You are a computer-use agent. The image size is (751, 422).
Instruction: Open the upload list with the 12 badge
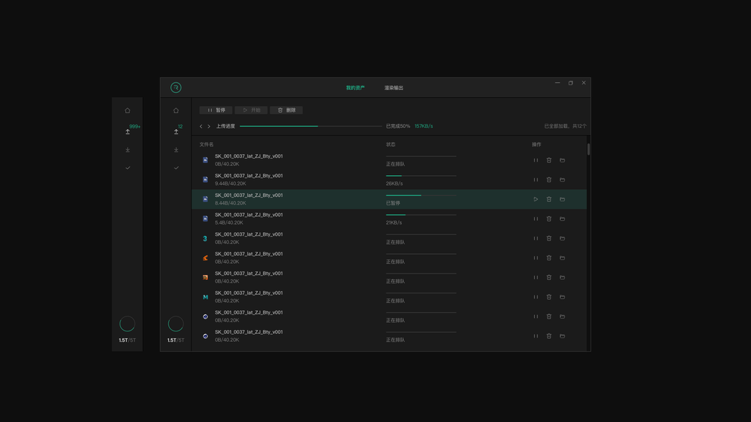click(176, 132)
